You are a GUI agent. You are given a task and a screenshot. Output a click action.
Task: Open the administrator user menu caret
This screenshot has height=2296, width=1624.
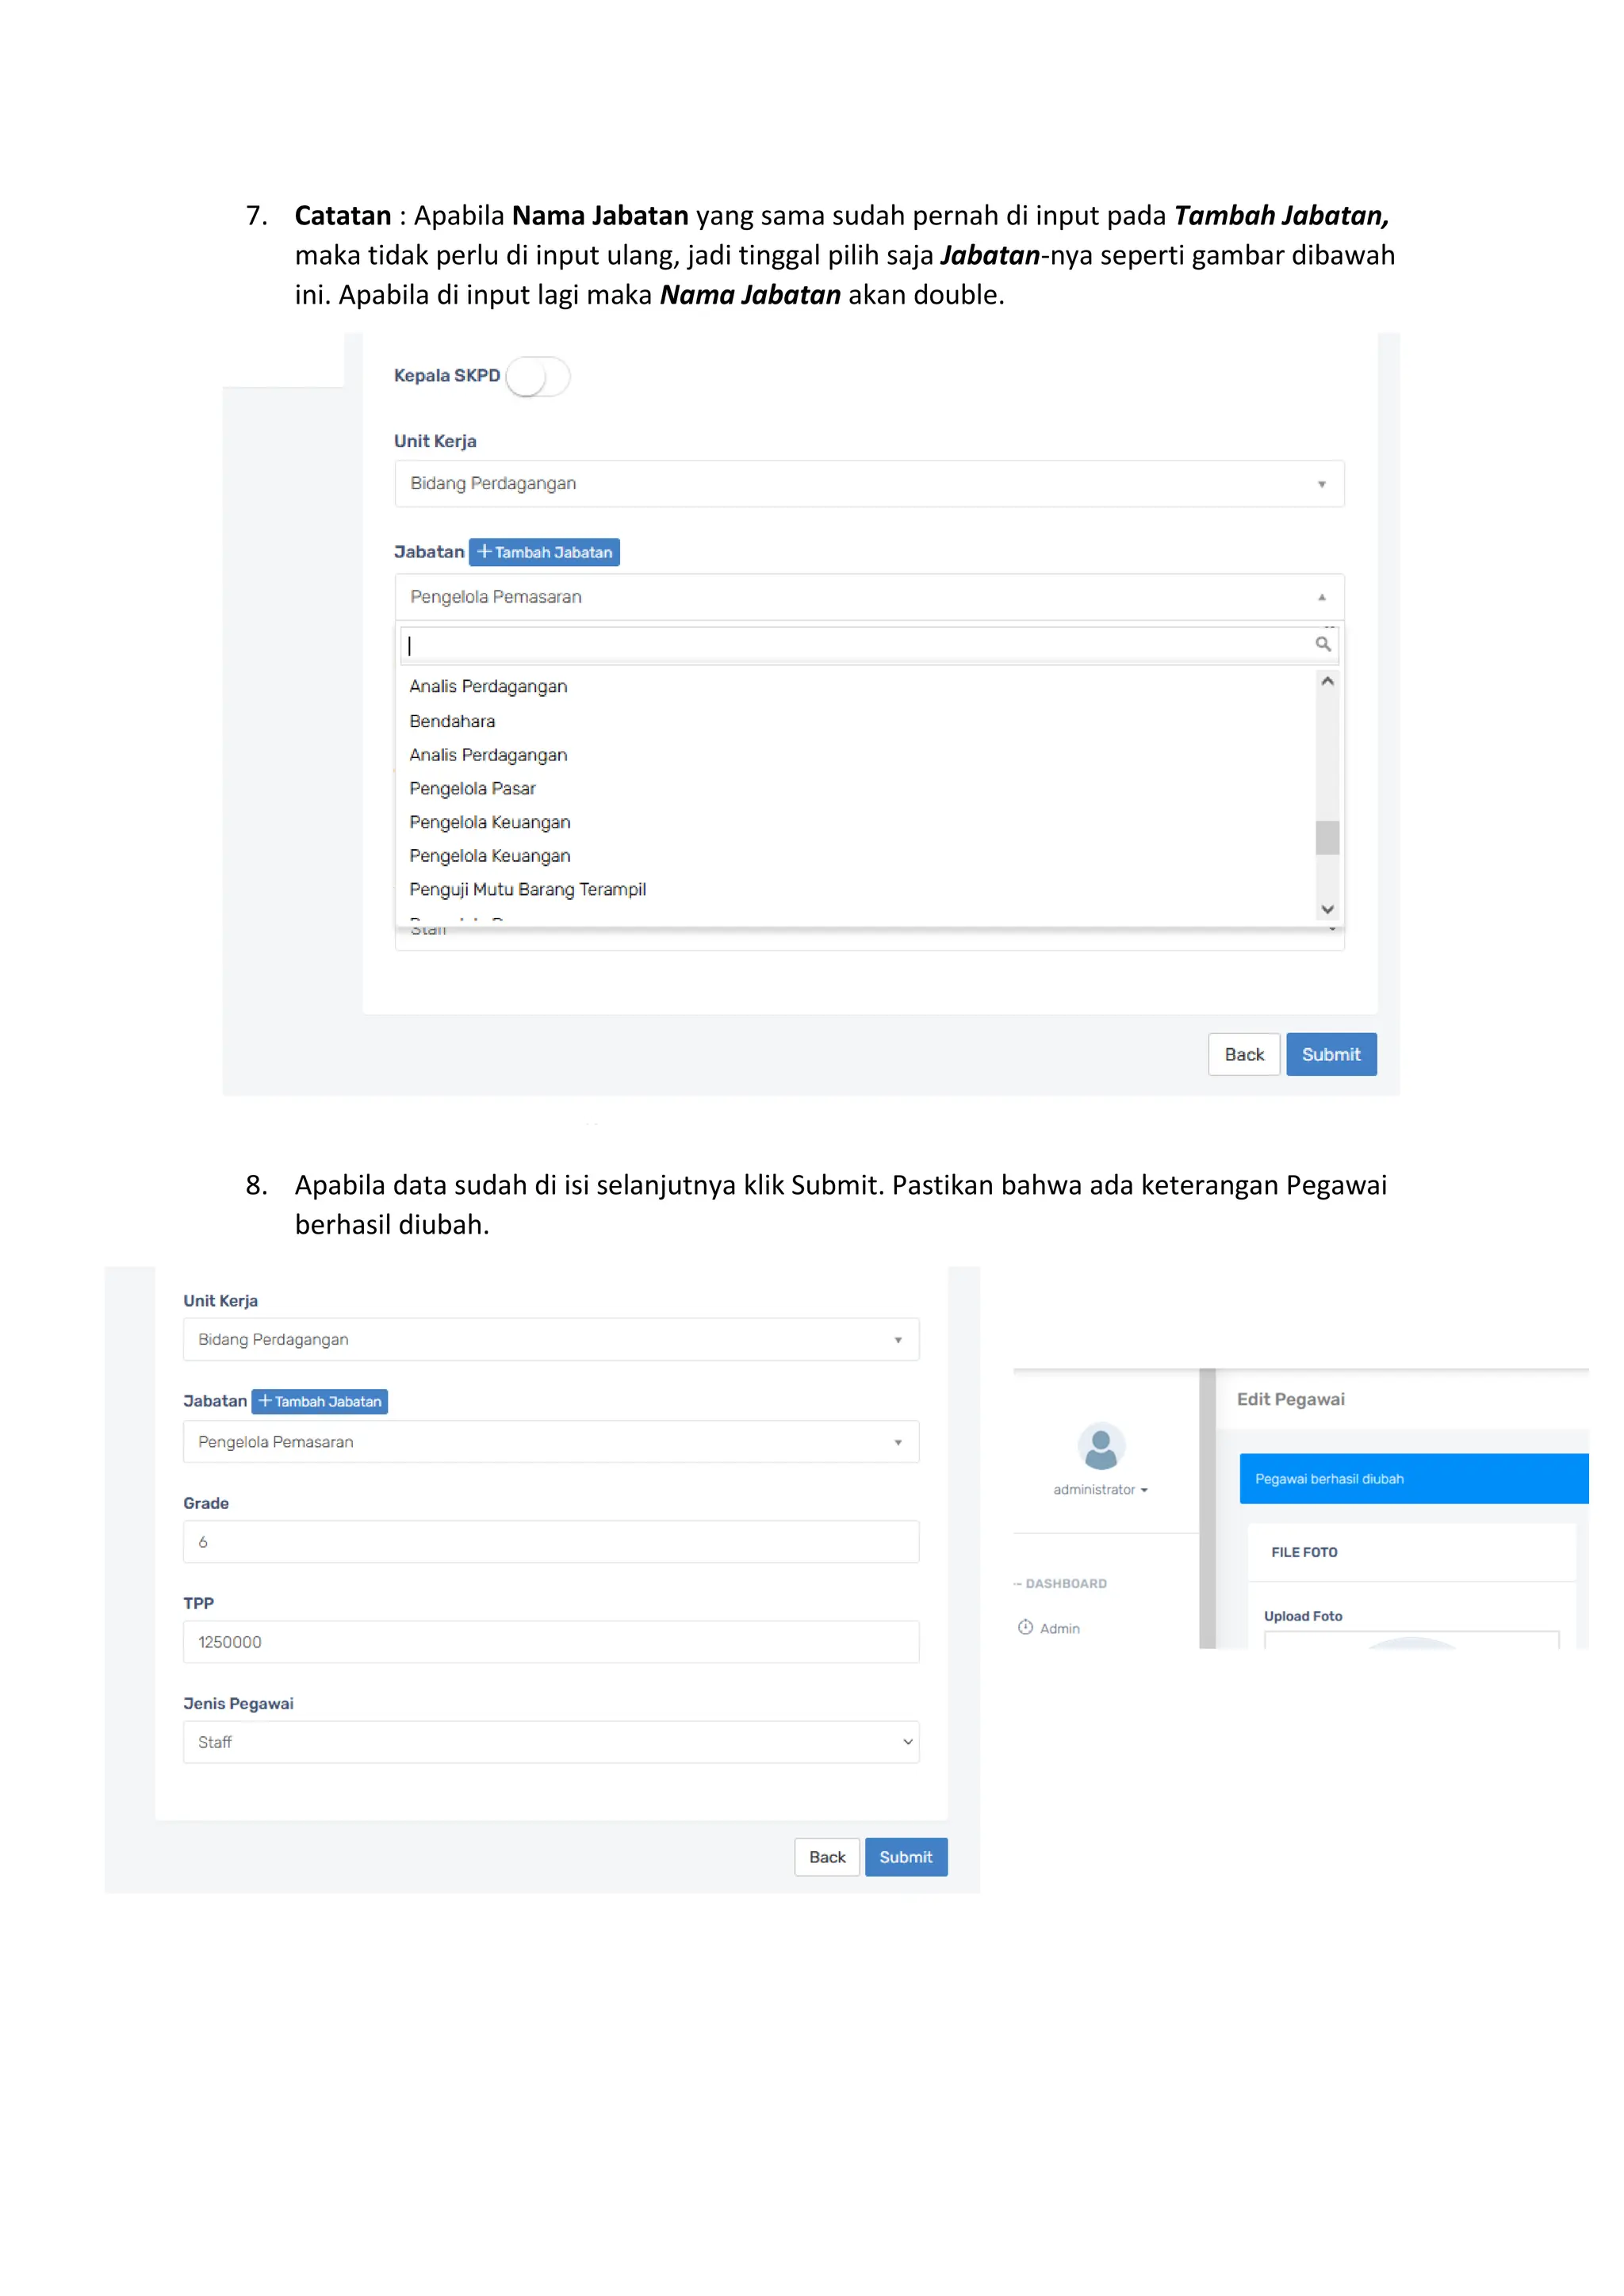pos(1144,1490)
